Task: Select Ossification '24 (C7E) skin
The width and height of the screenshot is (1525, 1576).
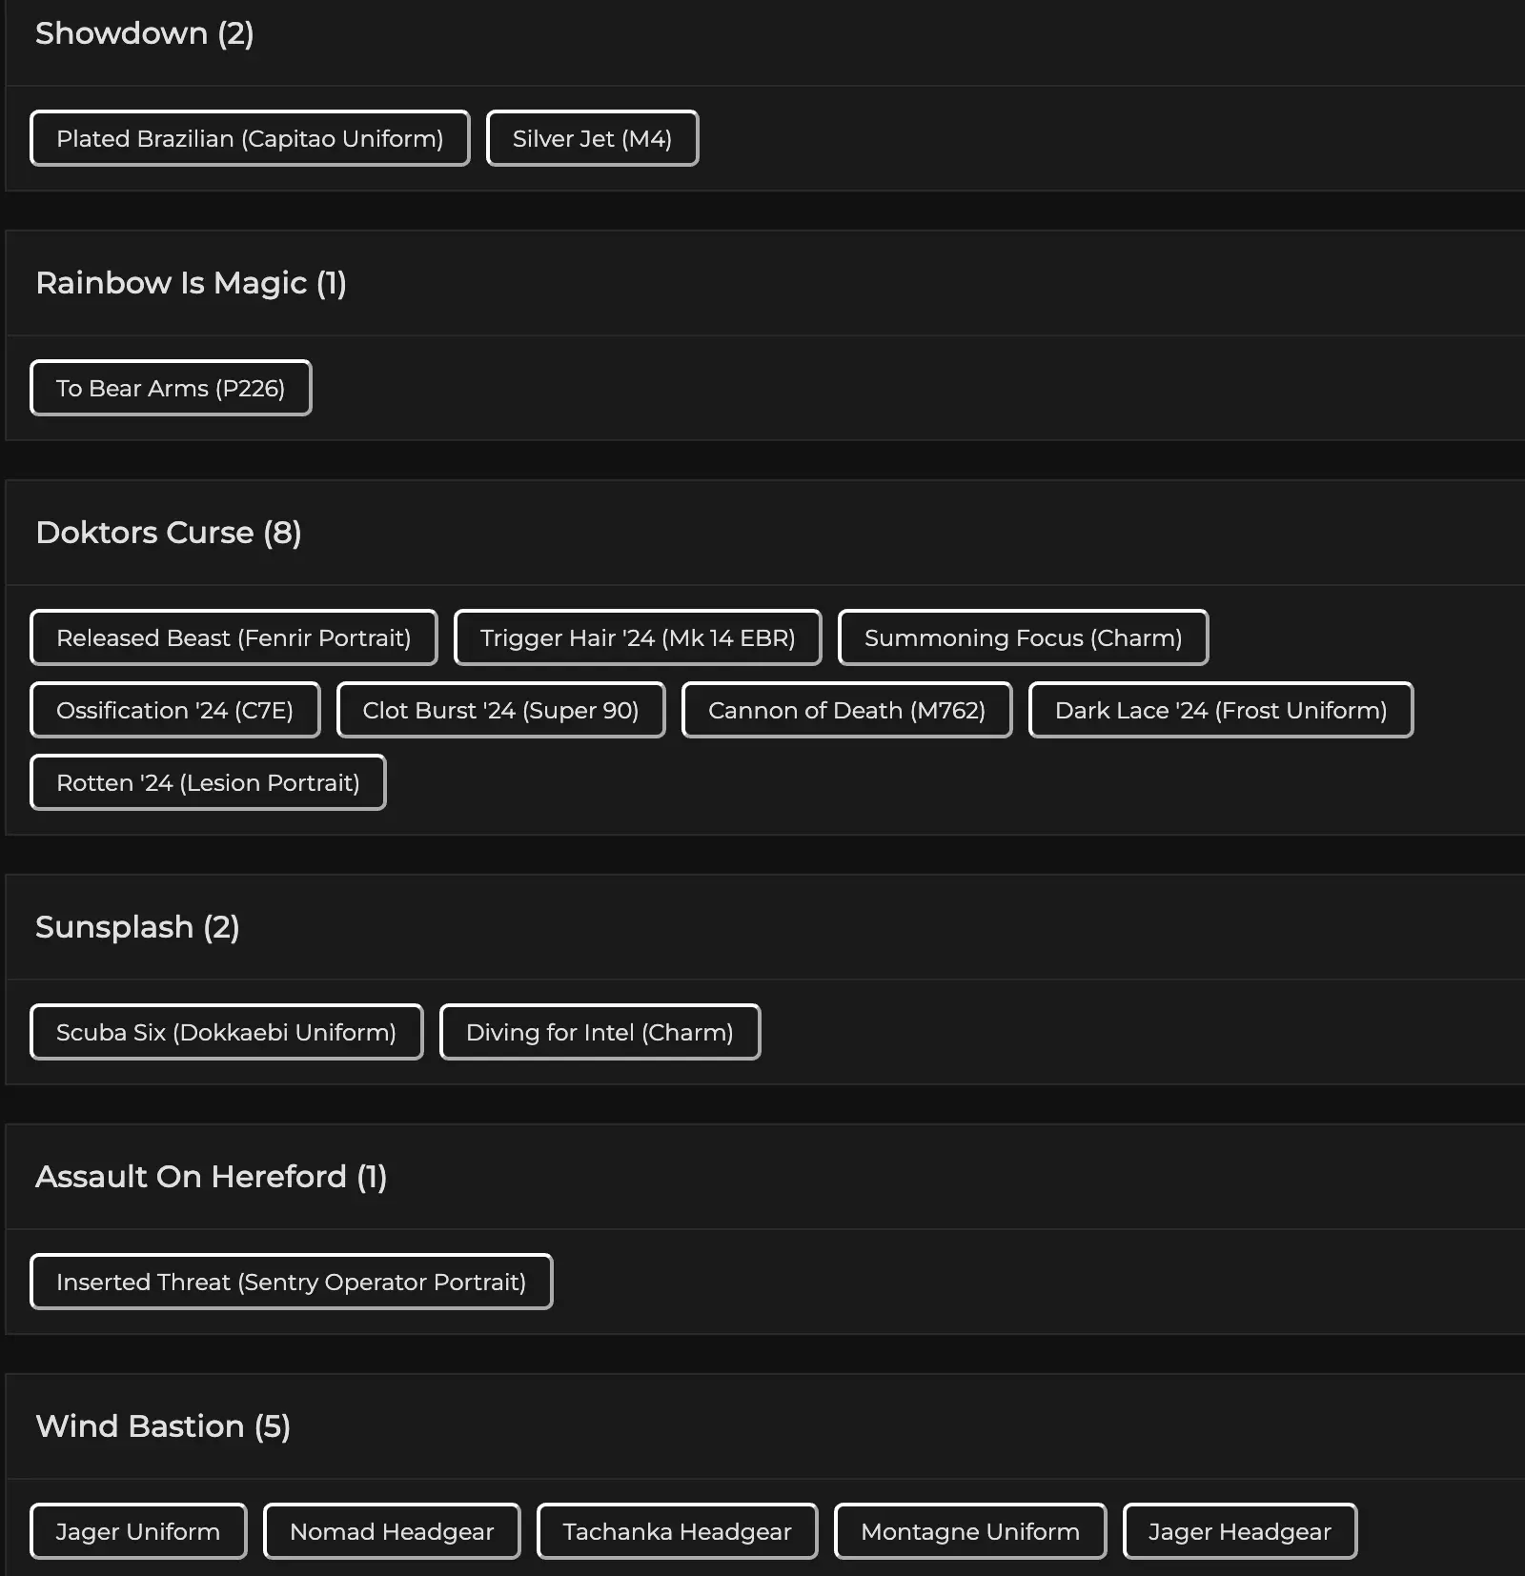Action: [x=174, y=711]
